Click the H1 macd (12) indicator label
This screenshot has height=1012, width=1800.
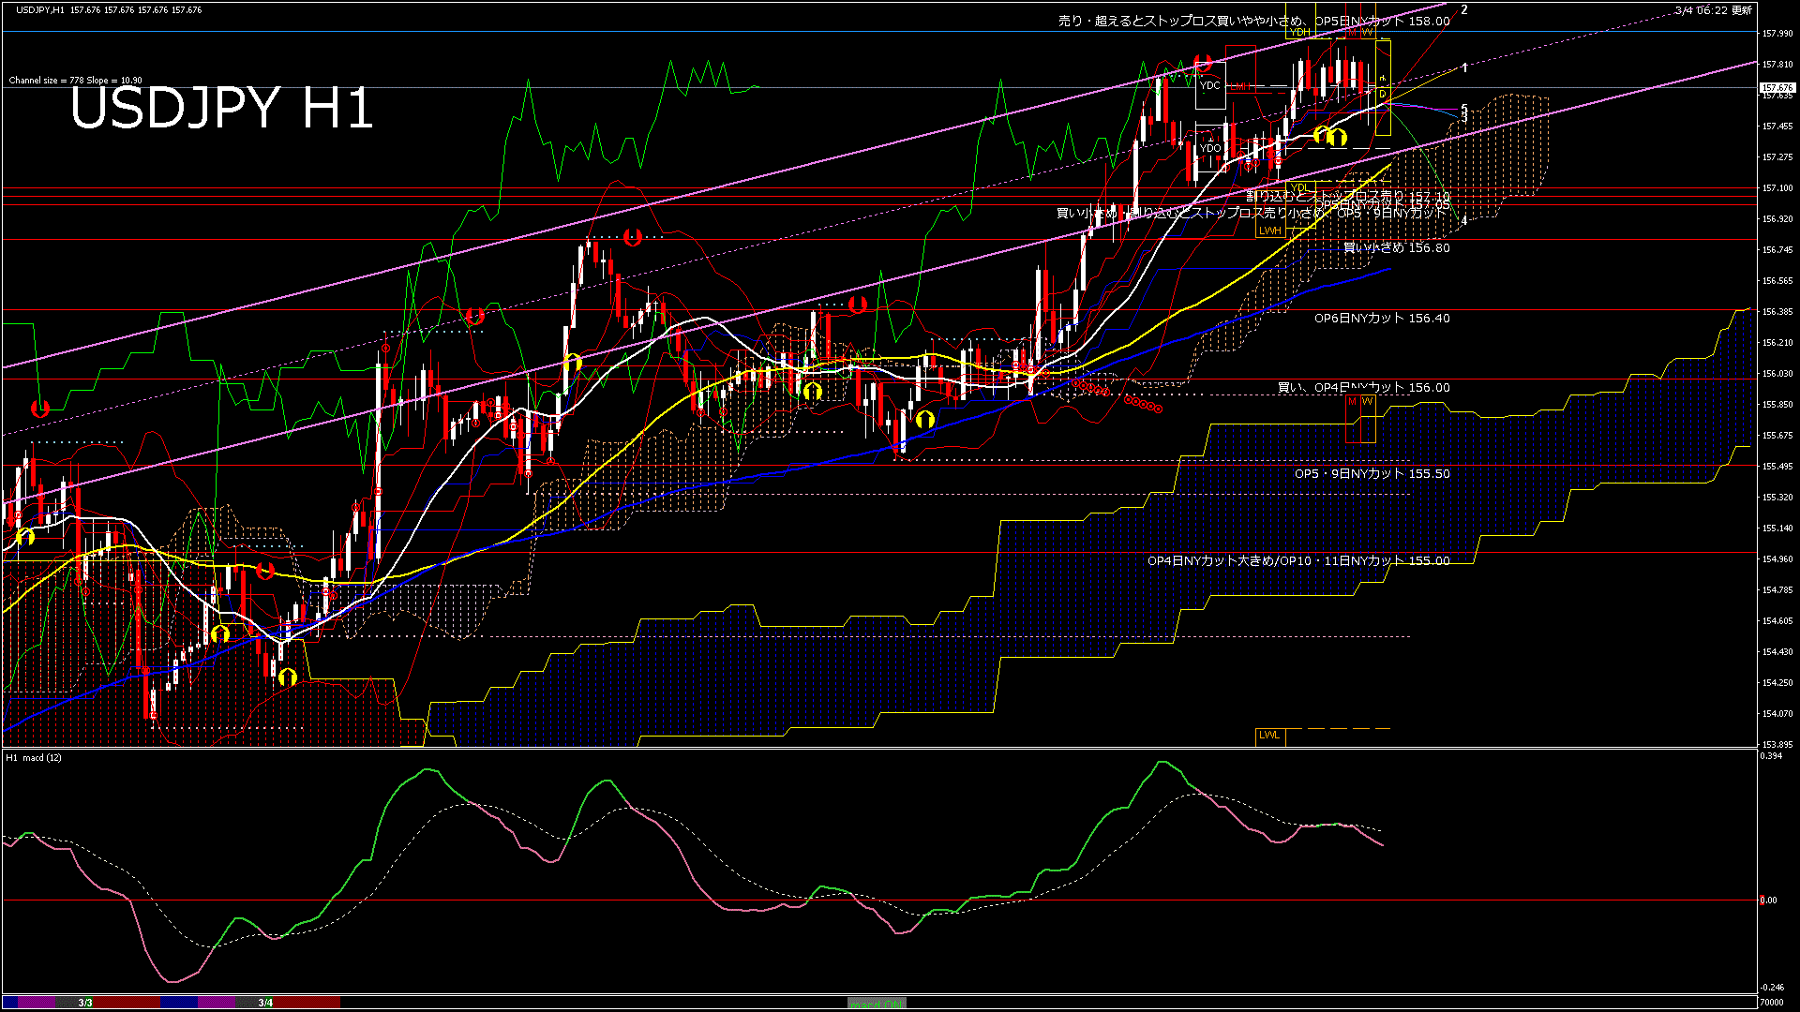pyautogui.click(x=34, y=757)
